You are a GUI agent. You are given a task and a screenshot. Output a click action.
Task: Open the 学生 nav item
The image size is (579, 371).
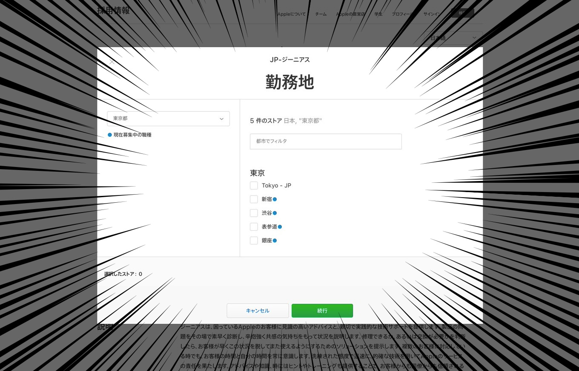[x=378, y=14]
